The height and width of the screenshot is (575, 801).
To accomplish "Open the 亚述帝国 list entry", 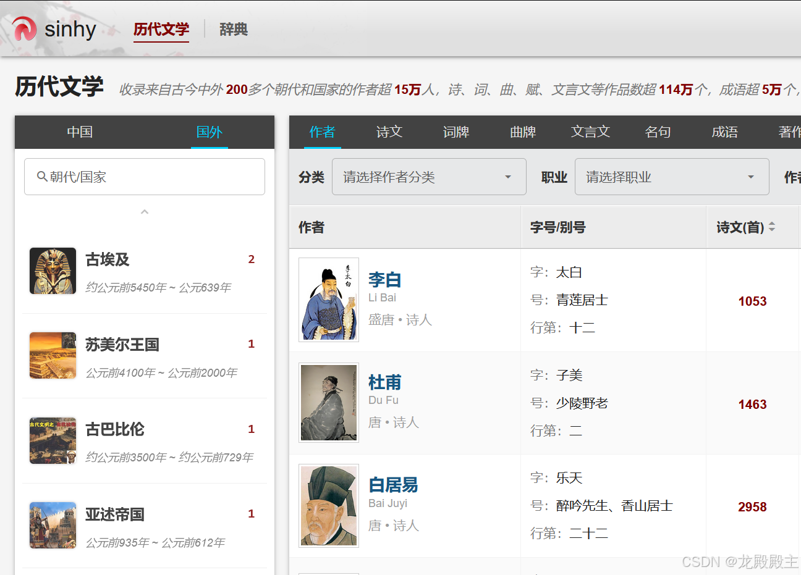I will 145,526.
